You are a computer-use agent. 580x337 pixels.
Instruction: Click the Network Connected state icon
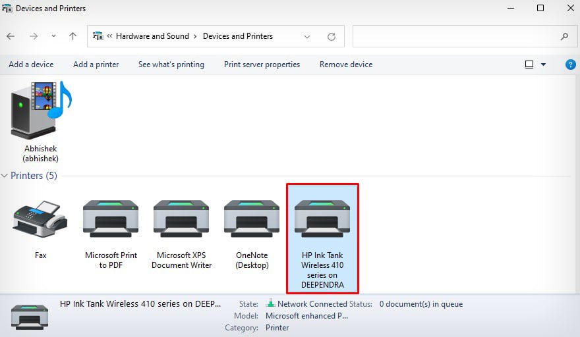tap(270, 303)
